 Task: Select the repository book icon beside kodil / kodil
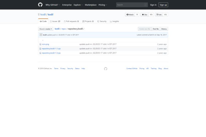pyautogui.click(x=39, y=15)
